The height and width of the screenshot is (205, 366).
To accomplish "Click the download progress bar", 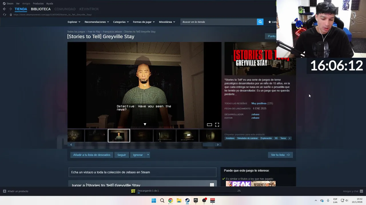I will (x=189, y=193).
